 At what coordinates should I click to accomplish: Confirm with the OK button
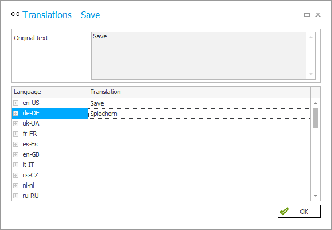(299, 212)
